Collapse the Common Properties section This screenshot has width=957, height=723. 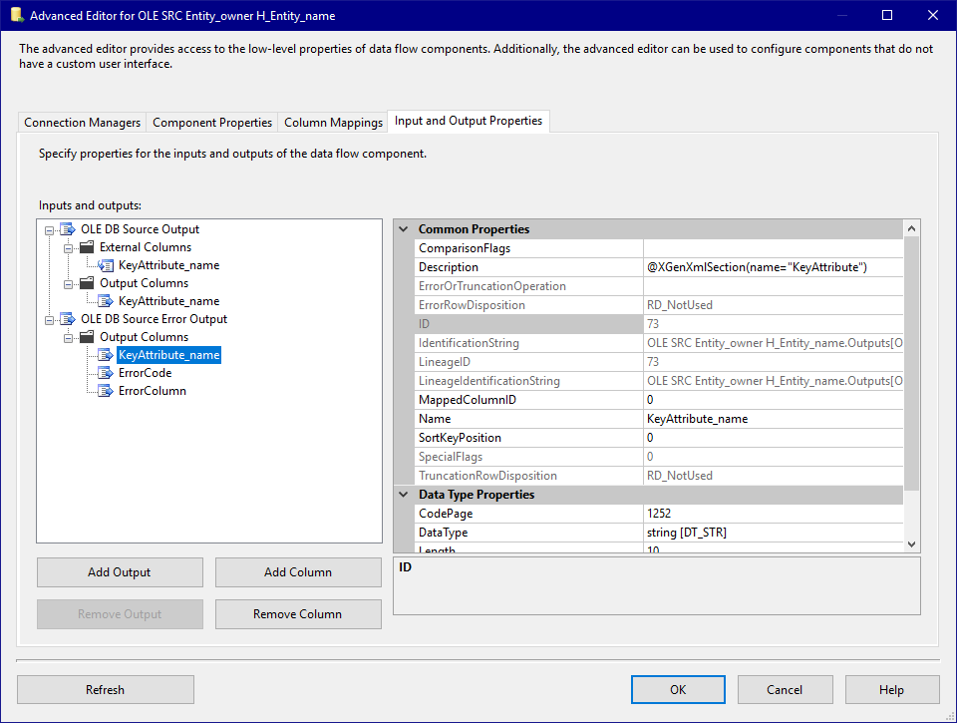coord(404,229)
